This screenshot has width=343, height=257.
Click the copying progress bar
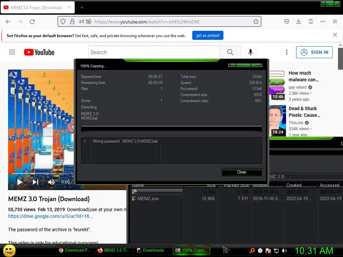point(171,129)
